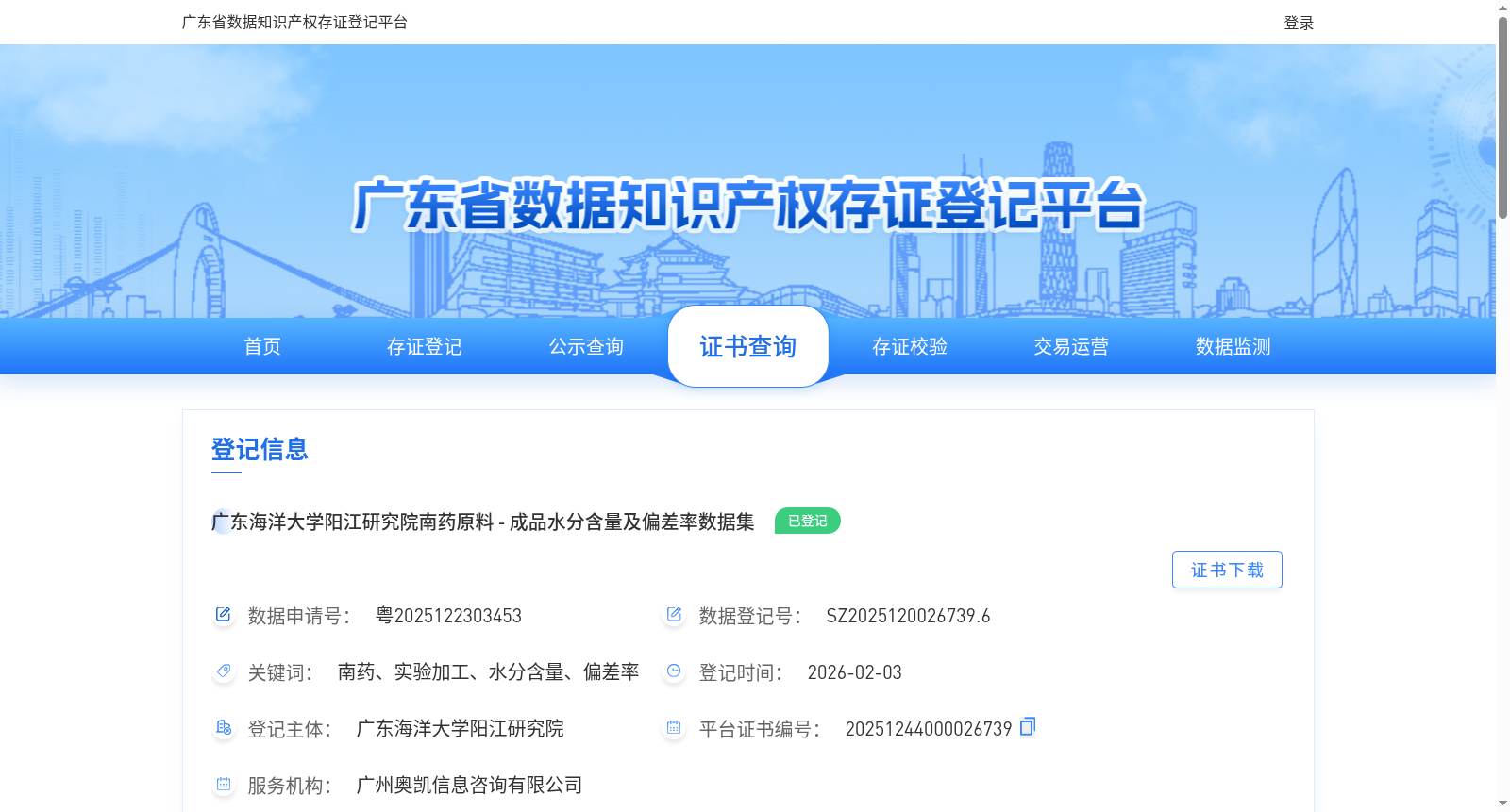Select service agency 广州奥凯信息咨询有限公司
This screenshot has width=1510, height=812.
coord(470,785)
